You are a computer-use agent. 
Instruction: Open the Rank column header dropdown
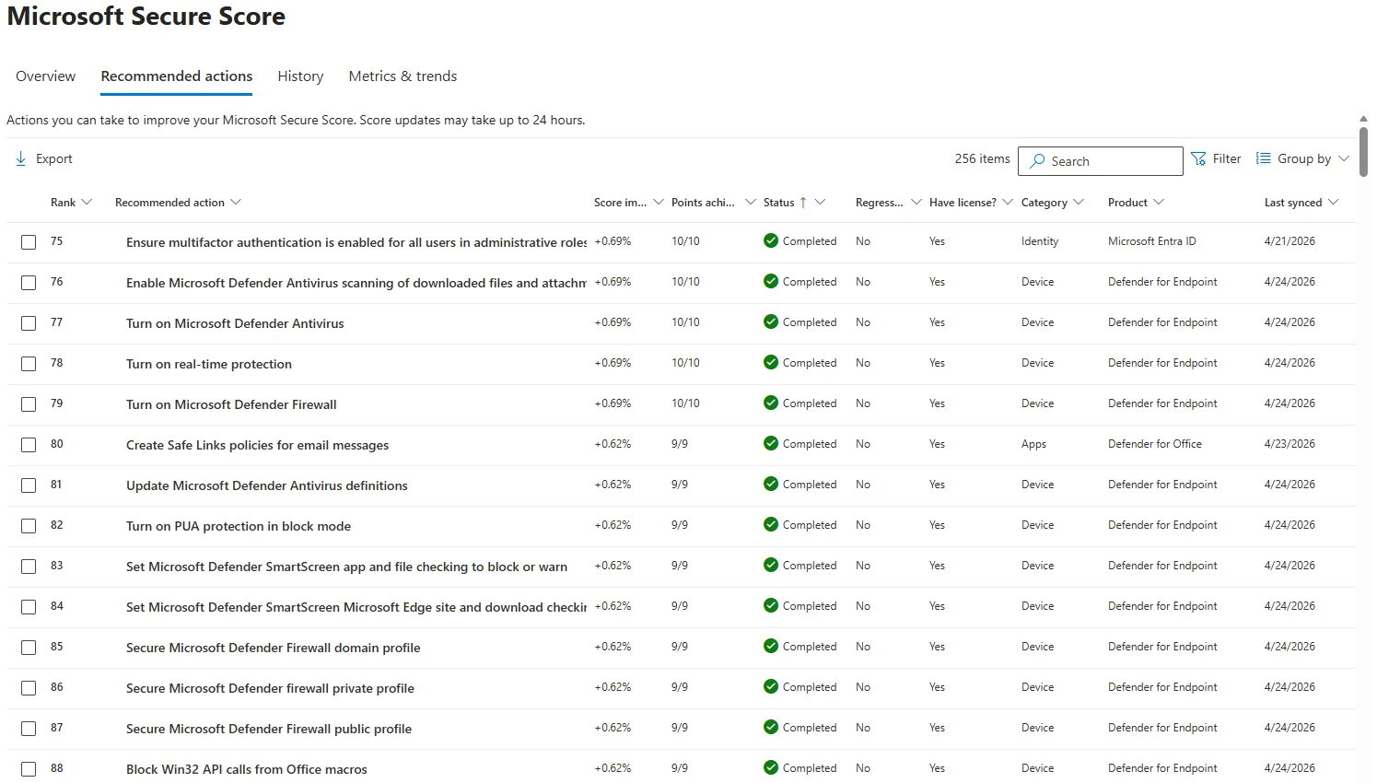[x=88, y=203]
